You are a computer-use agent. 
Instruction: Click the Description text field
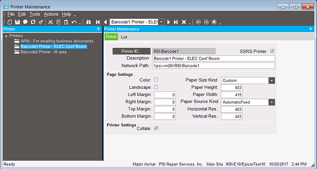[x=214, y=58]
